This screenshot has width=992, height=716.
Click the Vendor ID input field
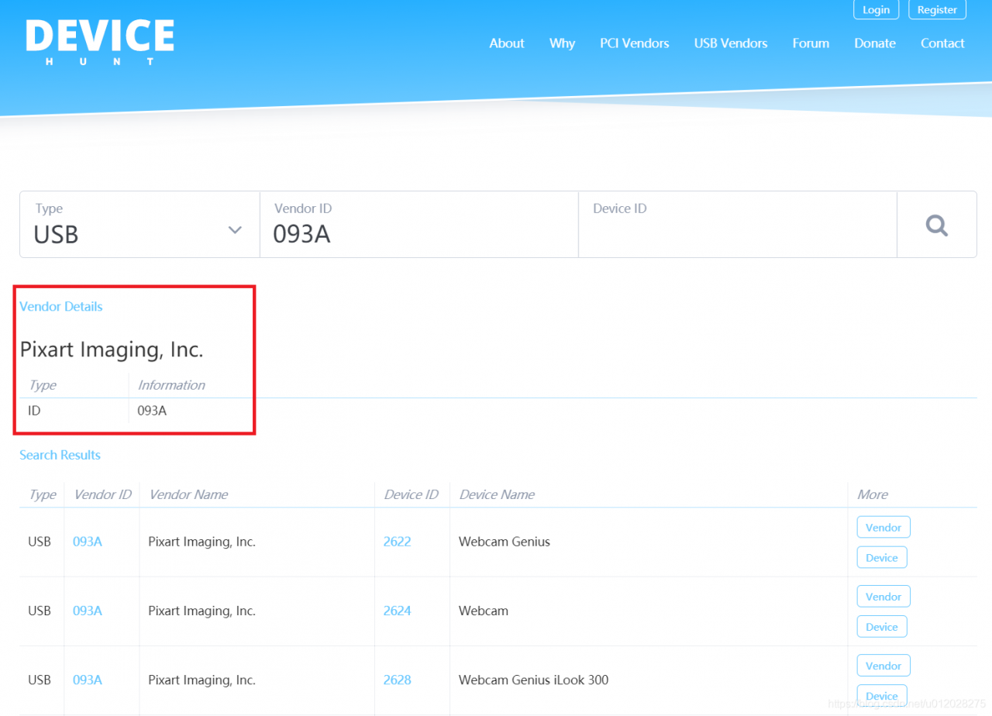tap(419, 225)
